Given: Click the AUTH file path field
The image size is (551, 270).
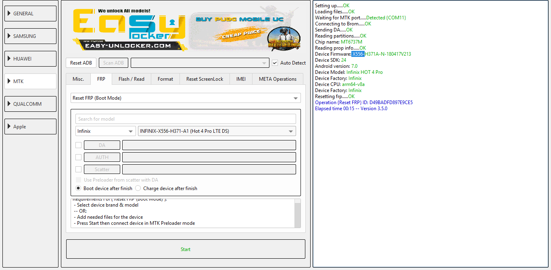Looking at the screenshot, I should [x=209, y=157].
